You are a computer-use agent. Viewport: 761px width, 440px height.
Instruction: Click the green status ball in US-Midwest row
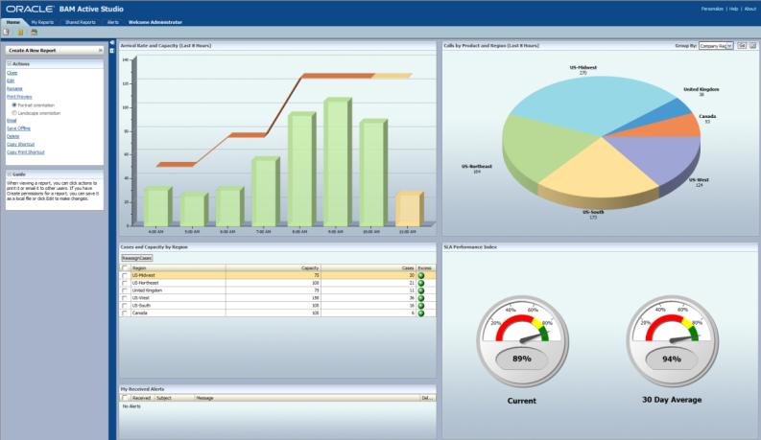[420, 275]
